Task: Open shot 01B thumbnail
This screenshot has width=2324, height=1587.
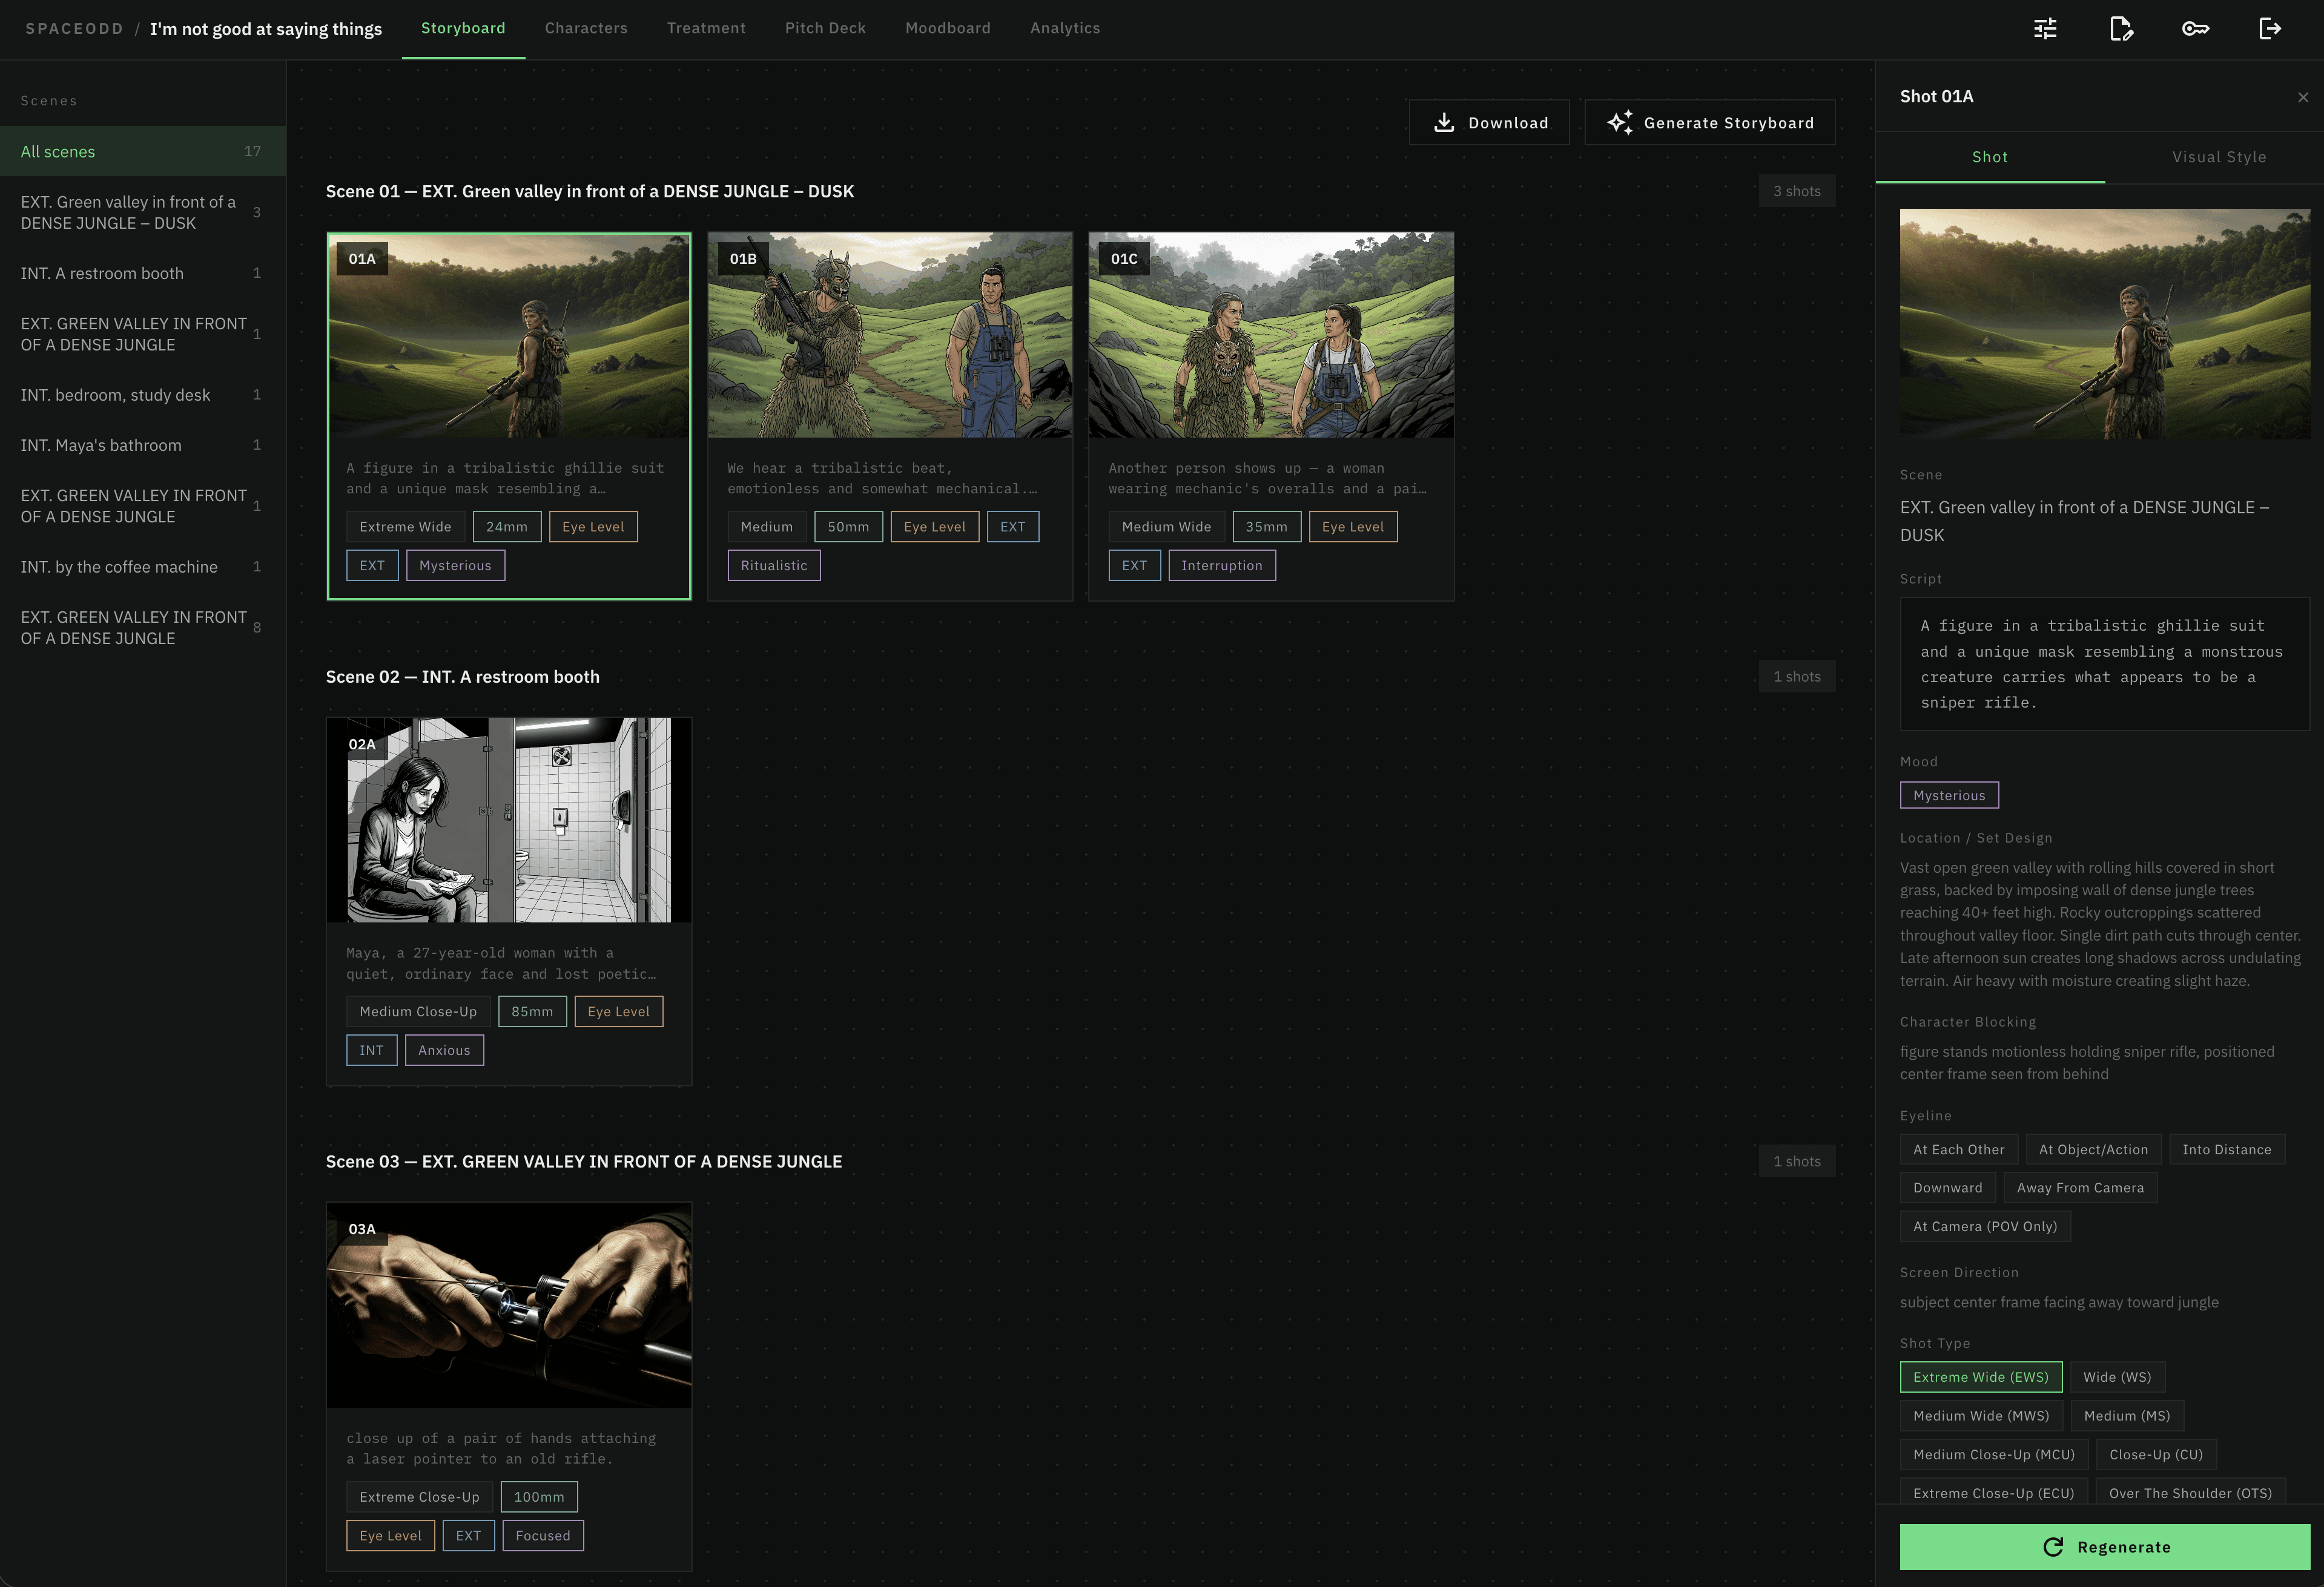Action: pos(889,336)
